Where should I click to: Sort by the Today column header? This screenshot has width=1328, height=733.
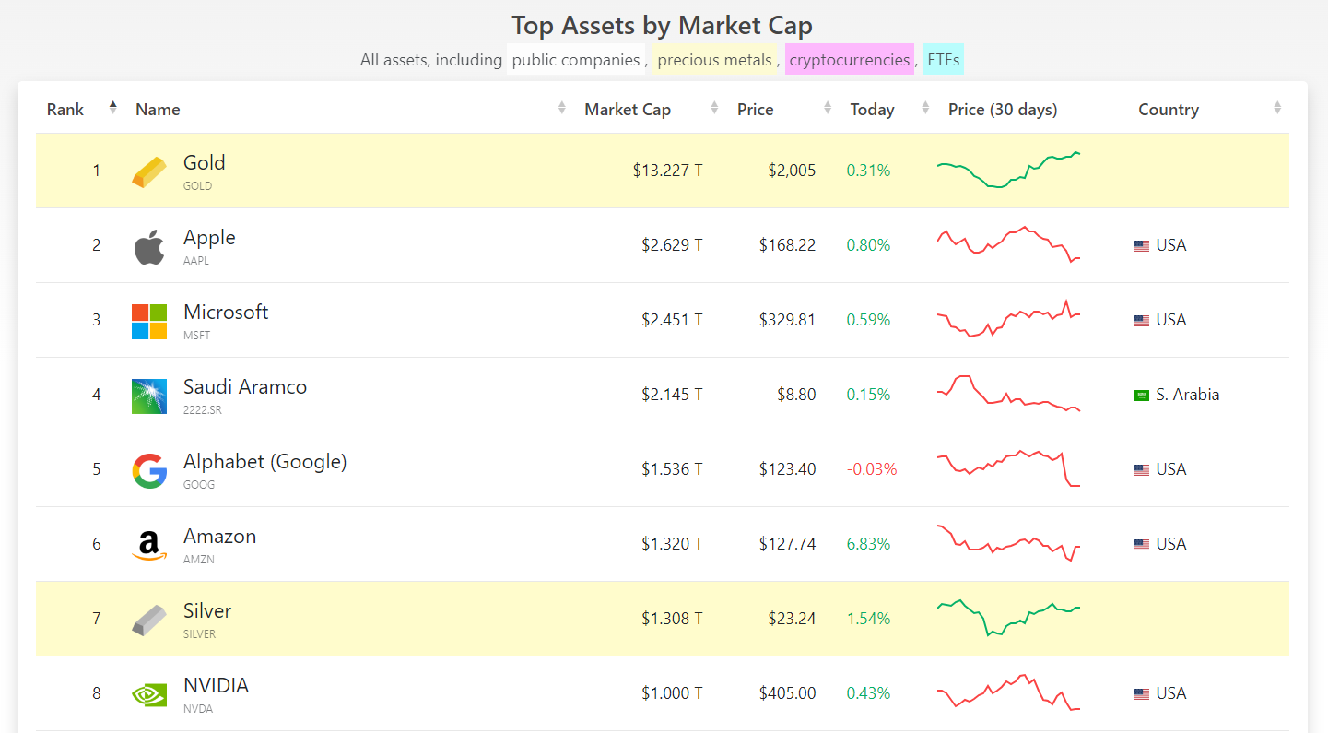point(872,110)
